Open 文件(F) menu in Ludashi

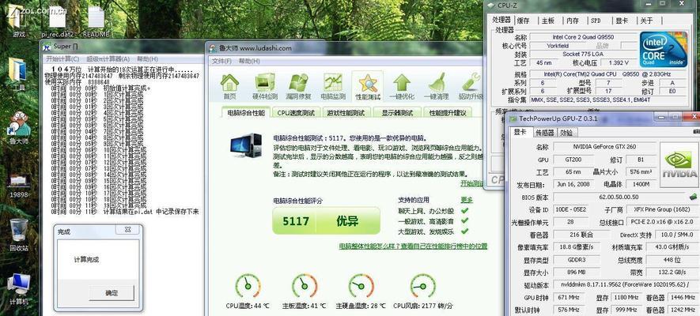point(222,61)
